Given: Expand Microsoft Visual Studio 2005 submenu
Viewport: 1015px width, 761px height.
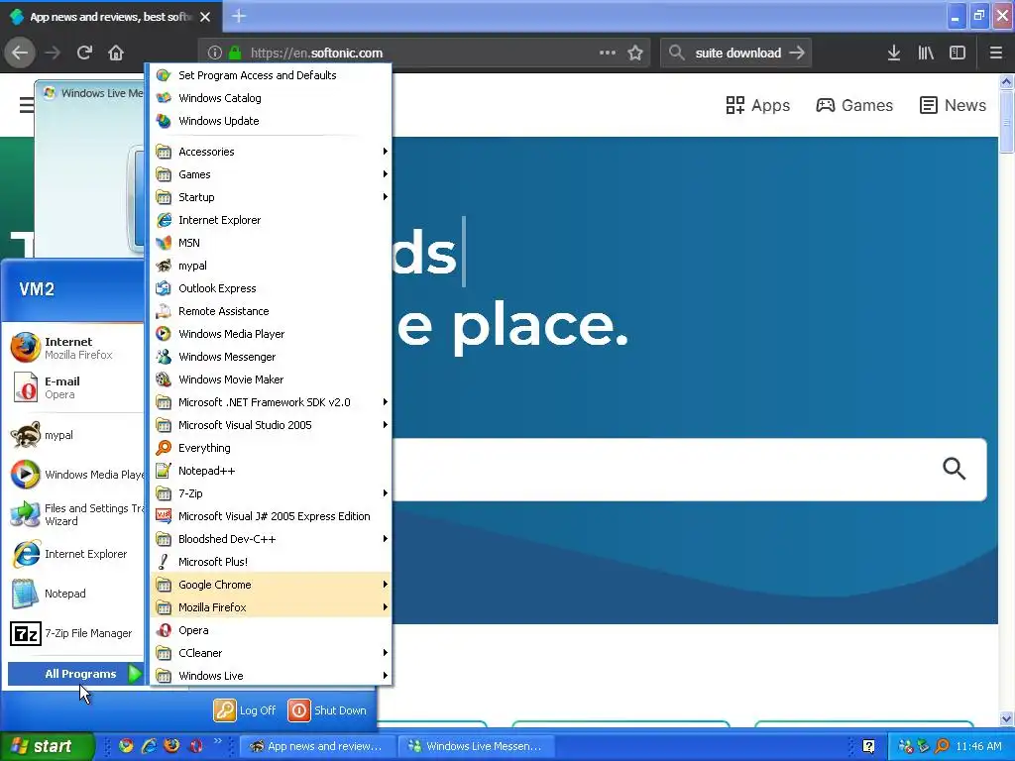Looking at the screenshot, I should (x=271, y=425).
